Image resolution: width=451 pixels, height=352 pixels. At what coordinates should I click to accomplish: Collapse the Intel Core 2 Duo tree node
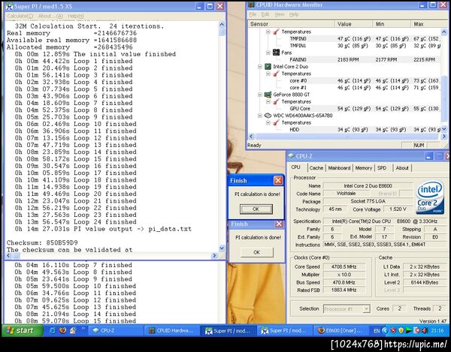(260, 67)
